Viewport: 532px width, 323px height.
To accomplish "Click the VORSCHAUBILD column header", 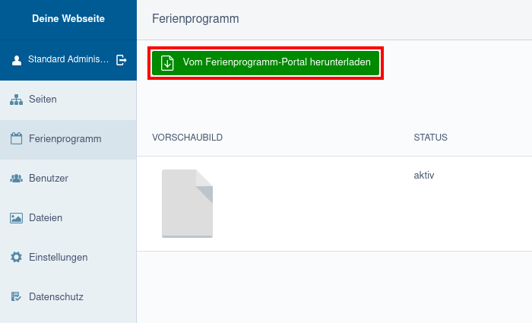I will pos(187,138).
